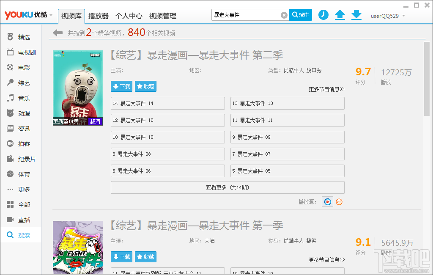Play episode 8 暴走大事件 08

click(167, 154)
